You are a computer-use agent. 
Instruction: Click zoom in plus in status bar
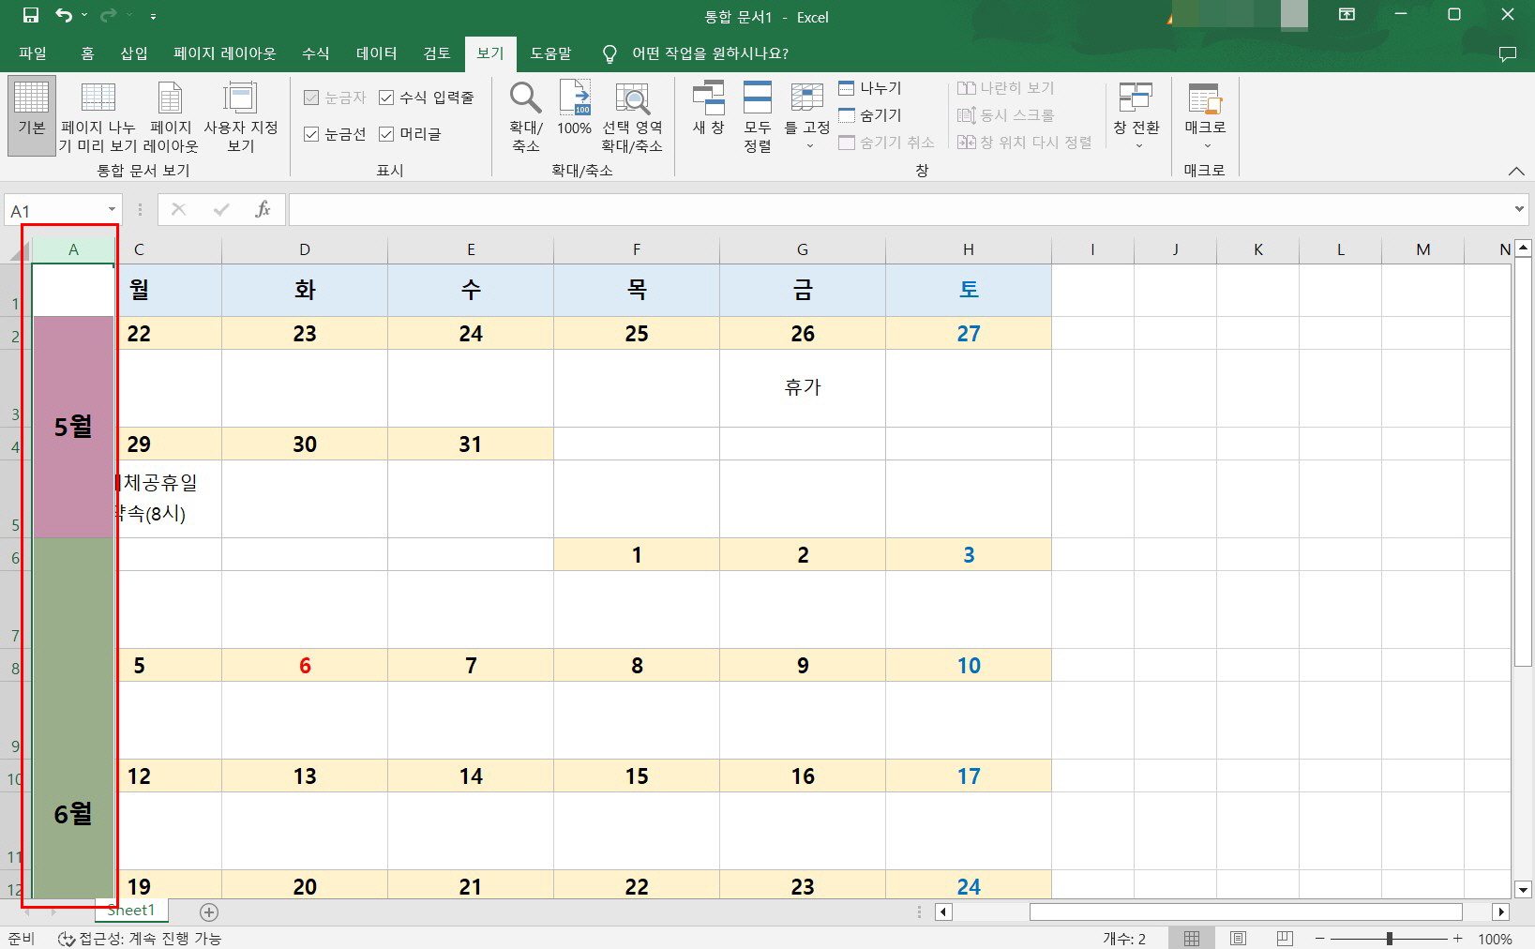[1457, 938]
